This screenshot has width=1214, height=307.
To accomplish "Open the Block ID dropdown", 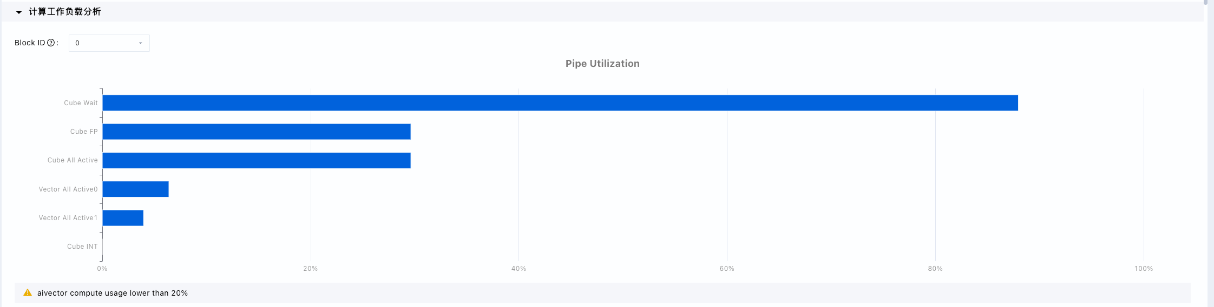I will click(109, 43).
